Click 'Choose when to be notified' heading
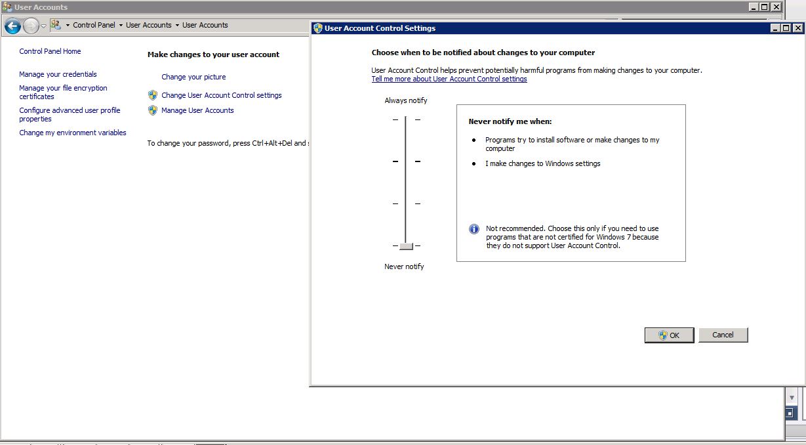The width and height of the screenshot is (806, 445). 483,53
